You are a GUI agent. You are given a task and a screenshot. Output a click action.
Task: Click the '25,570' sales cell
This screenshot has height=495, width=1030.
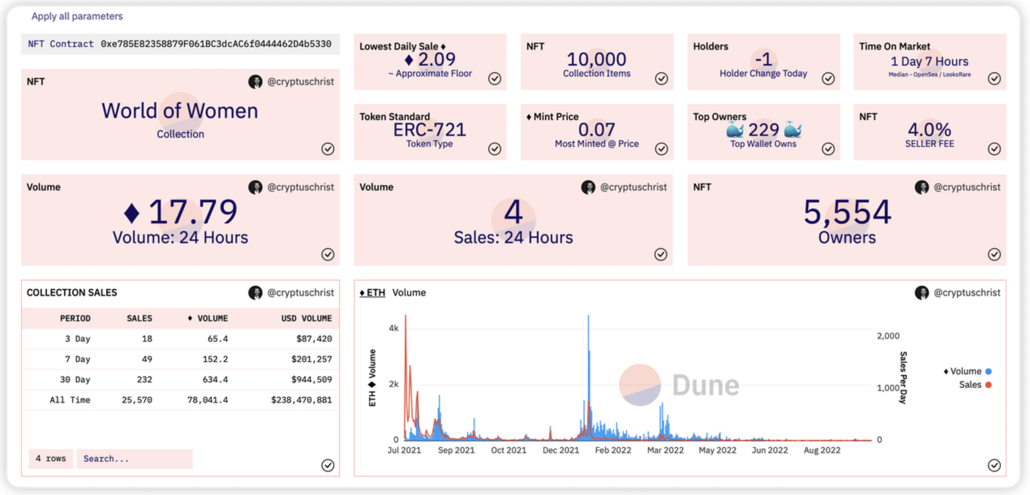pyautogui.click(x=137, y=400)
